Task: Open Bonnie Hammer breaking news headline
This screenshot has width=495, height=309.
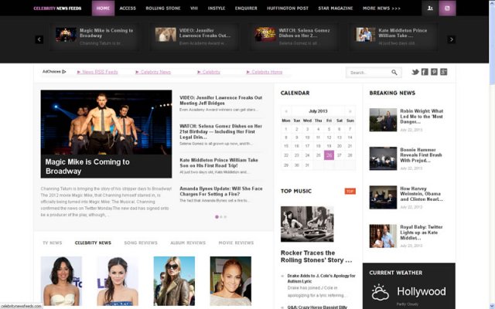Action: (421, 154)
